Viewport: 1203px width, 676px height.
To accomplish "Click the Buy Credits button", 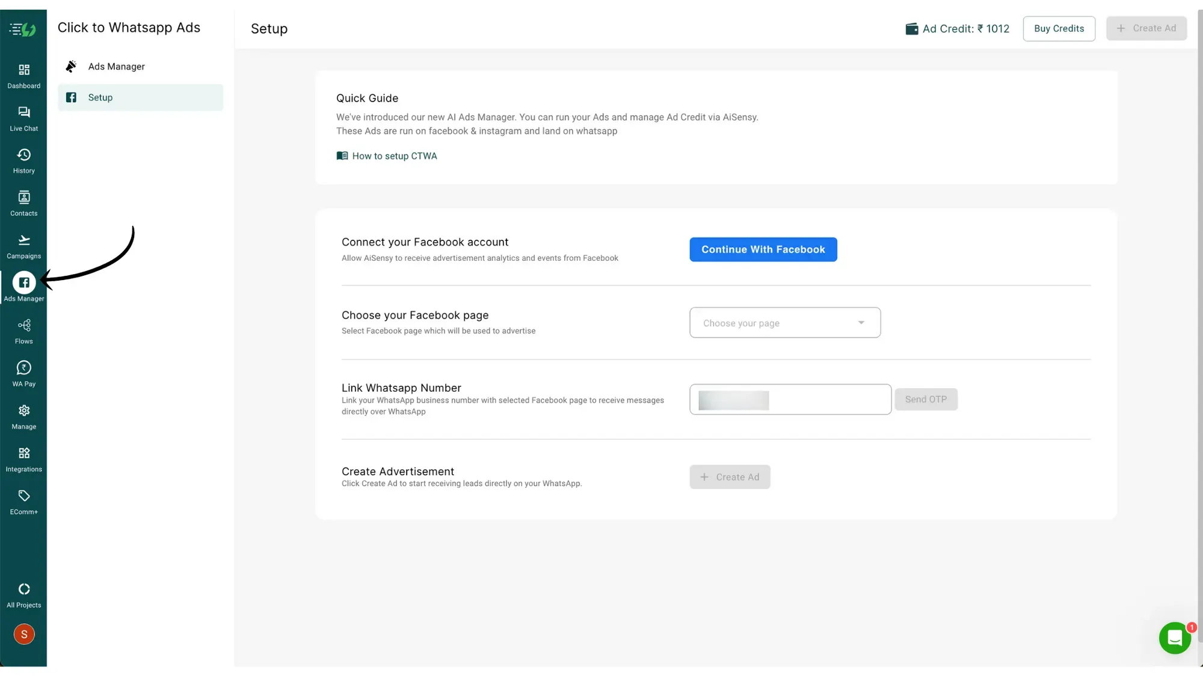I will (1059, 28).
